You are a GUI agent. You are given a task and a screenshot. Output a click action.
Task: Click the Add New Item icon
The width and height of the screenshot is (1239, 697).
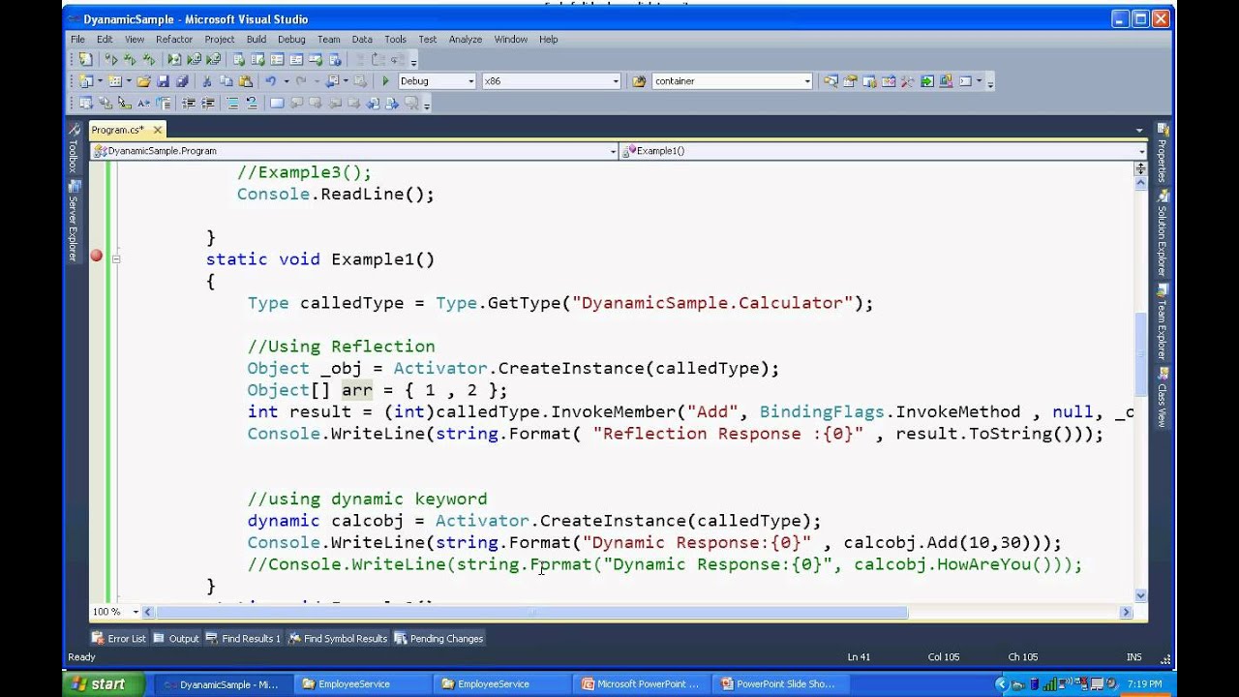pos(115,81)
